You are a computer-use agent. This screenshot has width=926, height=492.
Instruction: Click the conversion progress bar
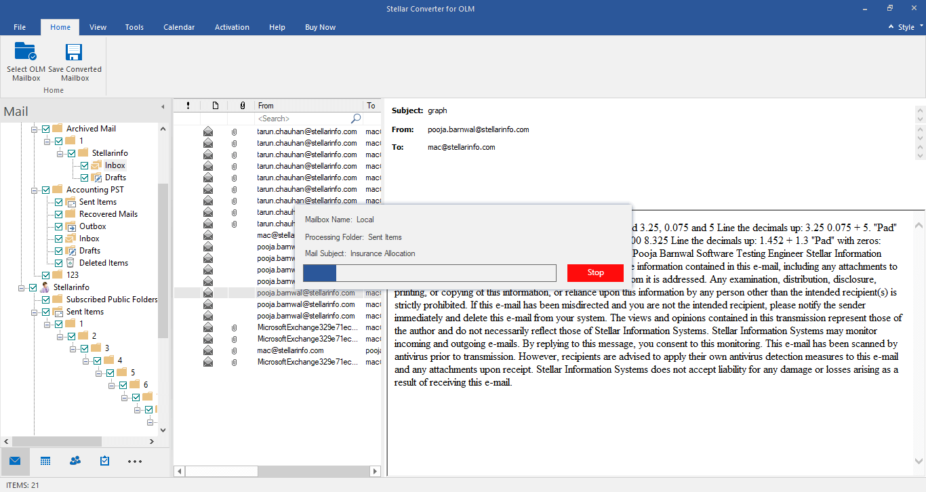point(430,272)
